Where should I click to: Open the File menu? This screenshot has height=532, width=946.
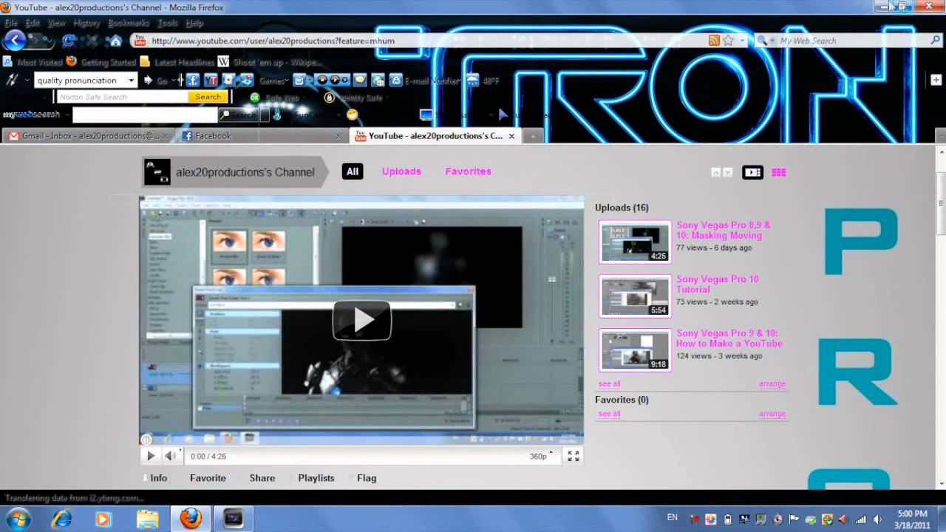tap(11, 23)
